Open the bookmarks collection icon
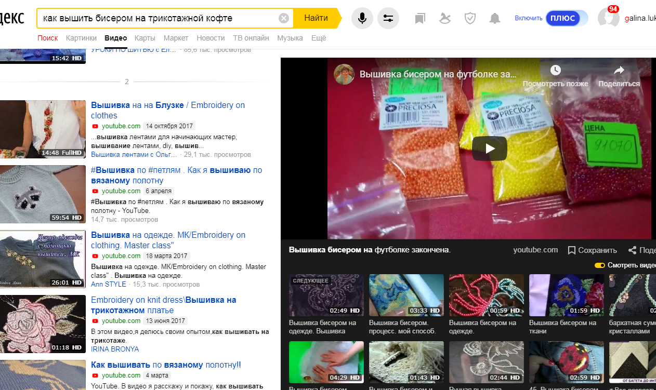The height and width of the screenshot is (390, 656). coord(420,19)
